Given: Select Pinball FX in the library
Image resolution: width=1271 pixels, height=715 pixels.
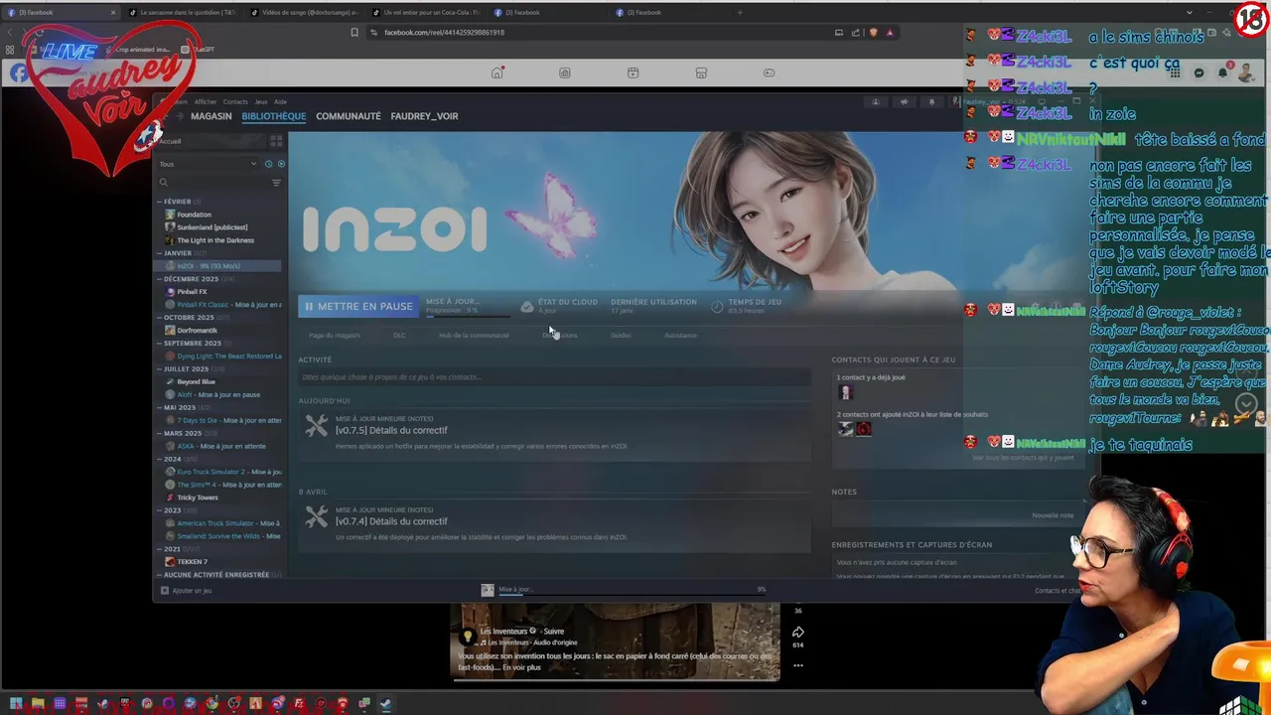Looking at the screenshot, I should tap(192, 292).
